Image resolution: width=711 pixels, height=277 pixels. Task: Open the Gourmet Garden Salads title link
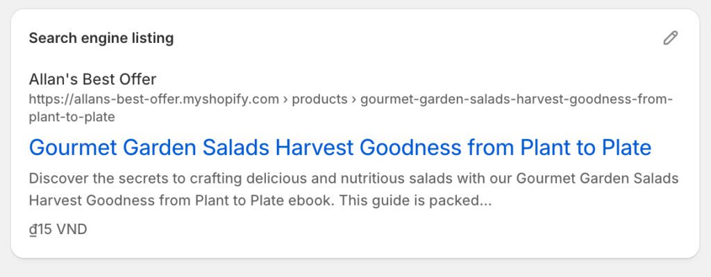(340, 148)
